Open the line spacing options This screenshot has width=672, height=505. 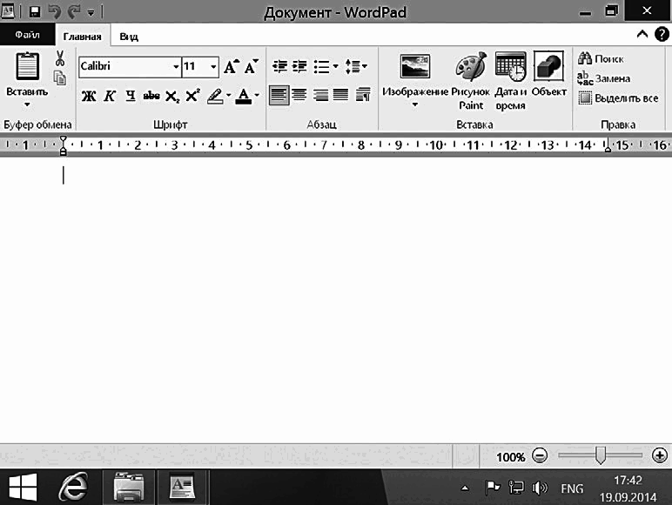(x=356, y=66)
